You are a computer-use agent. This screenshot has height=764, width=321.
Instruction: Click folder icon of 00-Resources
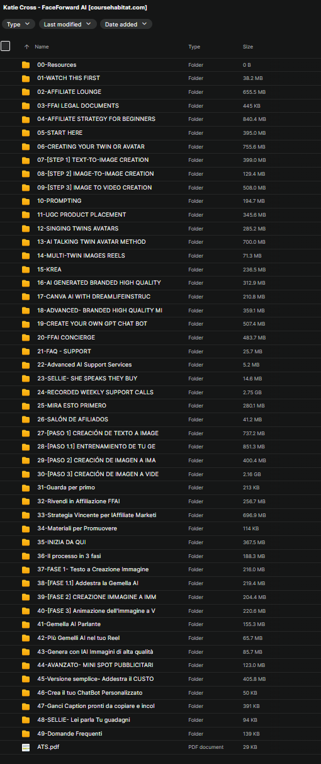26,65
